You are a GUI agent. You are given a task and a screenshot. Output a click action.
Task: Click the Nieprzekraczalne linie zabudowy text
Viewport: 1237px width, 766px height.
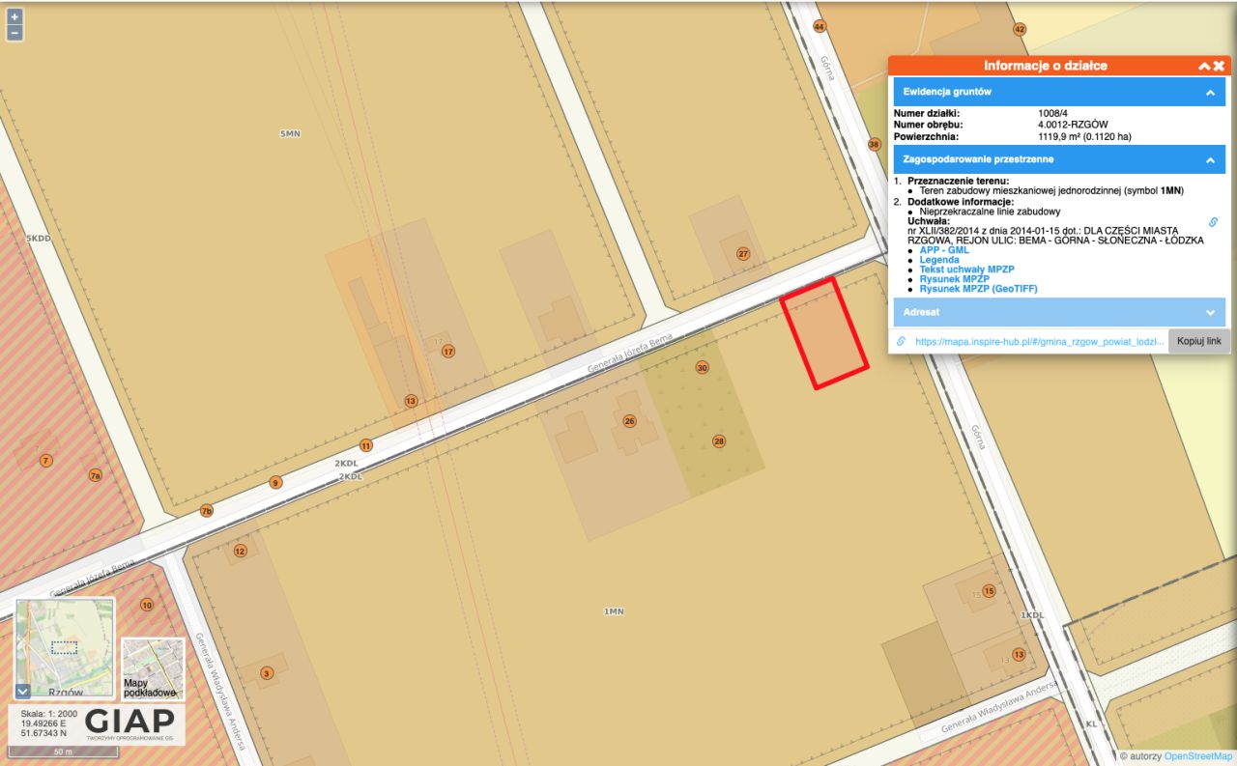coord(991,212)
